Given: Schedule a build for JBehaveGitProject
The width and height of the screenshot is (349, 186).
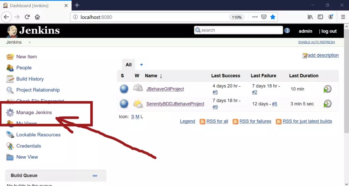Looking at the screenshot, I should coord(328,89).
